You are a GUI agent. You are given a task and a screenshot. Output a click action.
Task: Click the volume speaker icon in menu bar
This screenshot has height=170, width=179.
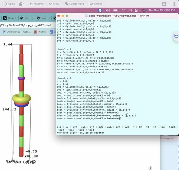tap(108, 10)
